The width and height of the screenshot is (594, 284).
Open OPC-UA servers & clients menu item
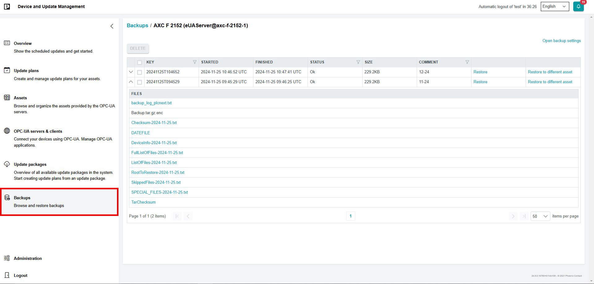click(x=38, y=131)
